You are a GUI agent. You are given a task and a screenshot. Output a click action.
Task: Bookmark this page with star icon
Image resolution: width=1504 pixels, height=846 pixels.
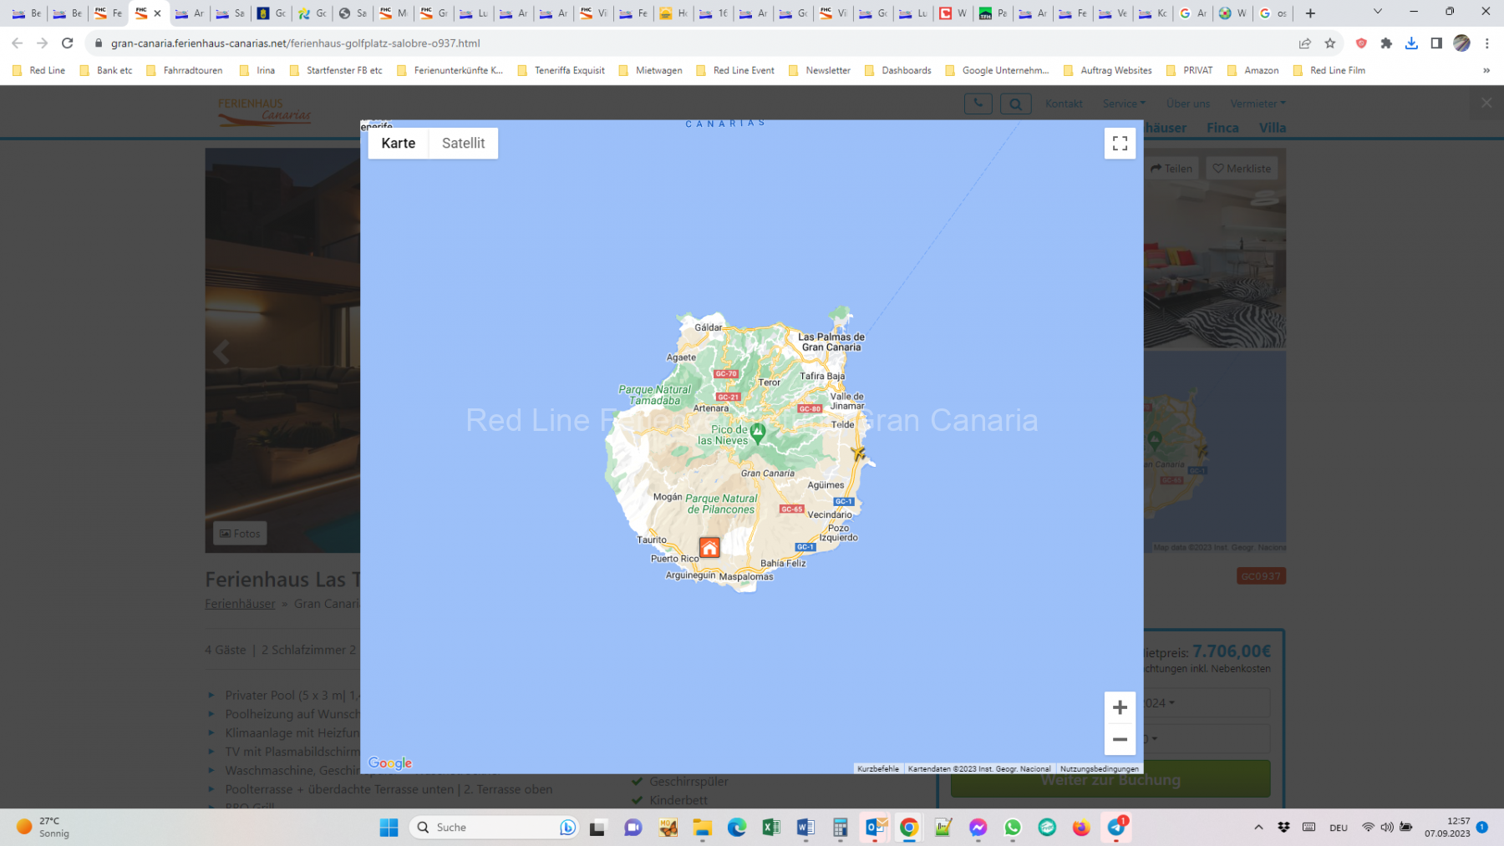[1330, 43]
